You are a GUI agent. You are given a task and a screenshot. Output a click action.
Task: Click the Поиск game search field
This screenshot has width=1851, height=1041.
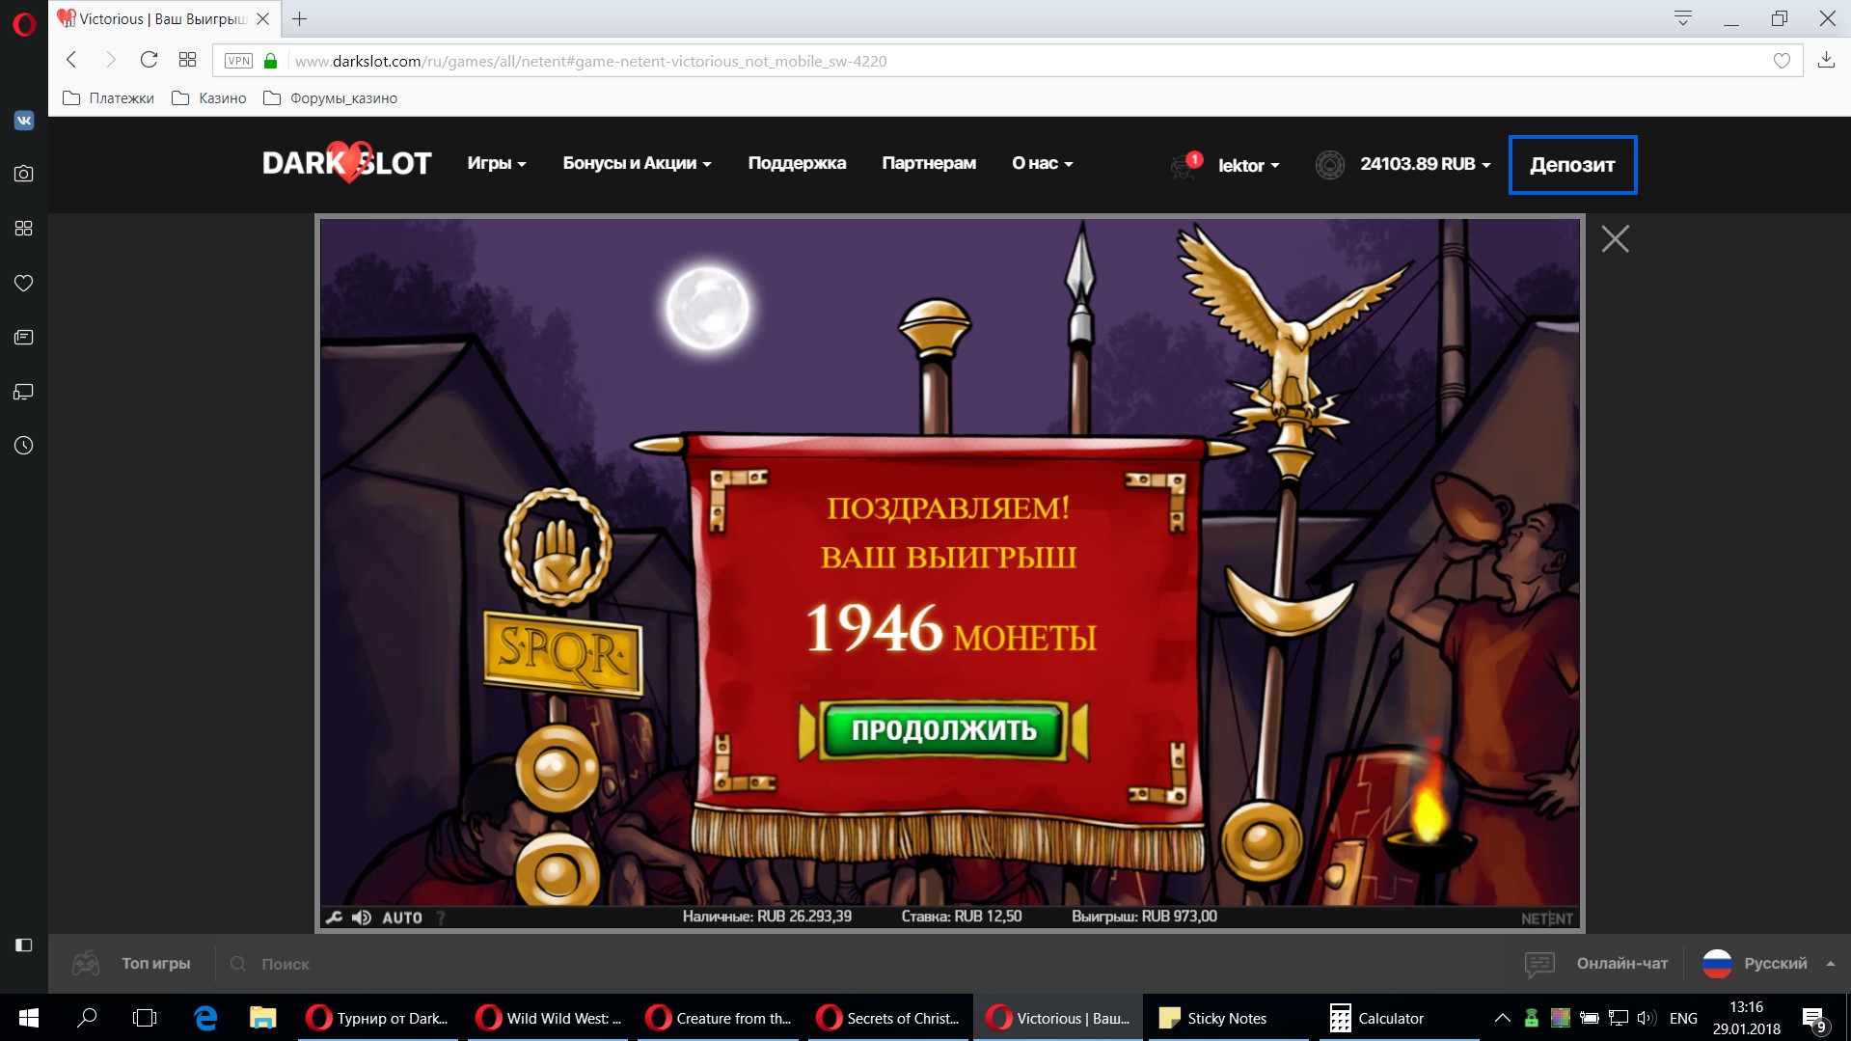286,964
